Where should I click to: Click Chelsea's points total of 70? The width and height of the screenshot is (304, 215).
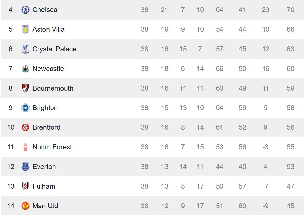pyautogui.click(x=290, y=10)
